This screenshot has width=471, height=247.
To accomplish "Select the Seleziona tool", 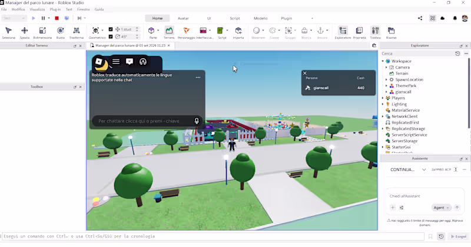I will coord(8,33).
